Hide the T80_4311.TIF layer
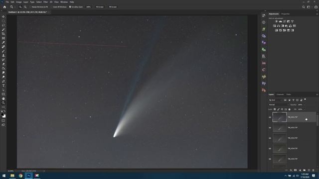The width and height of the screenshot is (319, 179). (270, 117)
